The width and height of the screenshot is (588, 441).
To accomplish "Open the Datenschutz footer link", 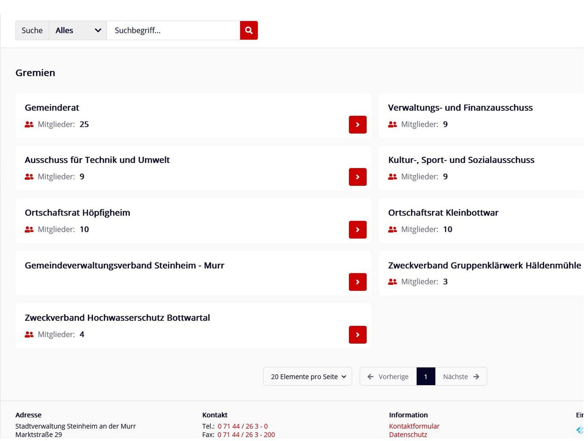I will [408, 435].
